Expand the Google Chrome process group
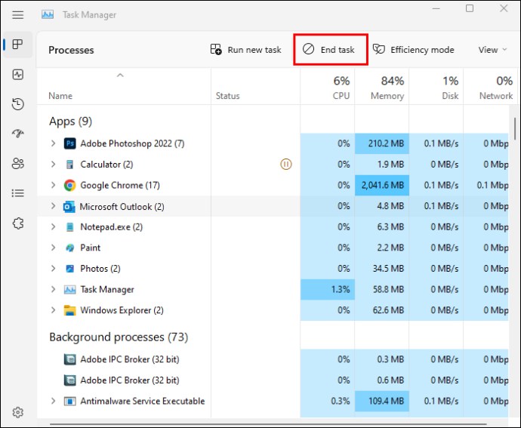 [53, 185]
